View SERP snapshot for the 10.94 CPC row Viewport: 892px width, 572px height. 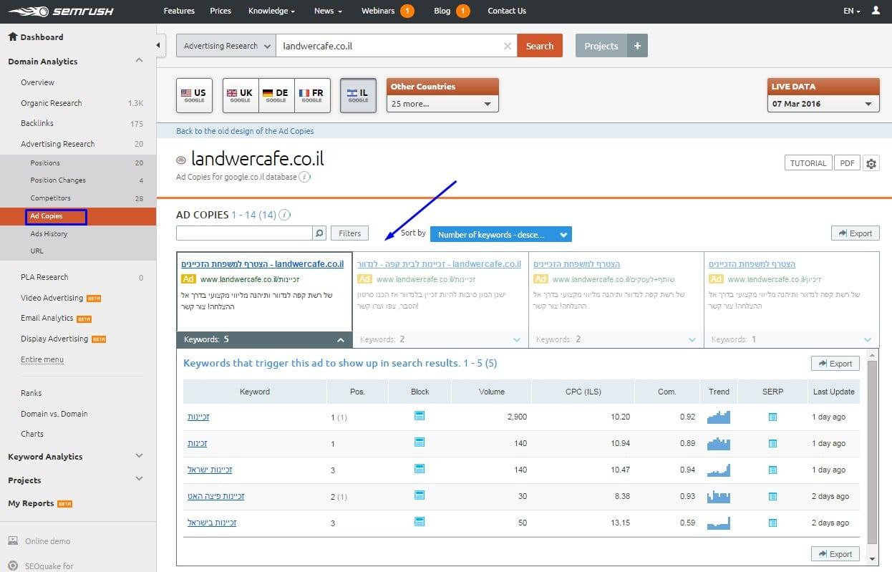tap(772, 443)
